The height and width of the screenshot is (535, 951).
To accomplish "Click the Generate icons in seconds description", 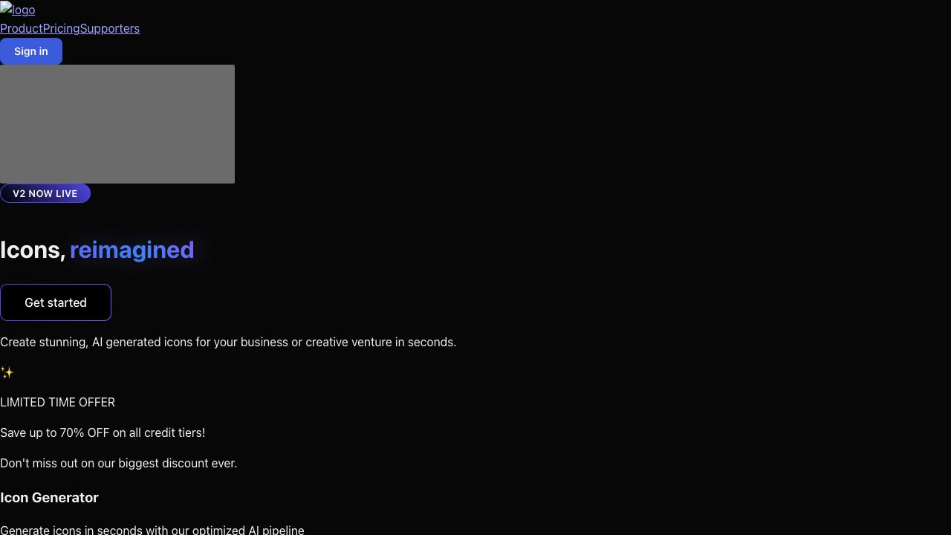I will (152, 530).
